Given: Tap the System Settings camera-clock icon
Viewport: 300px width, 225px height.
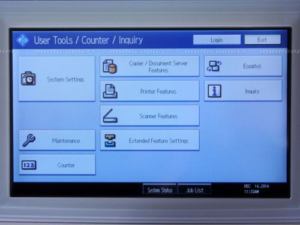Looking at the screenshot, I should coord(28,79).
